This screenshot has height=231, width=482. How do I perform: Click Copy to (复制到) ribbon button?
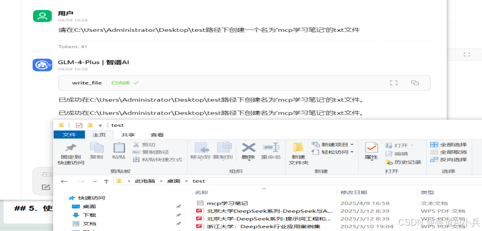[x=223, y=151]
